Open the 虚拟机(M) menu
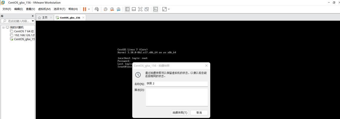Viewport: 340px width, 119px height. tap(44, 9)
